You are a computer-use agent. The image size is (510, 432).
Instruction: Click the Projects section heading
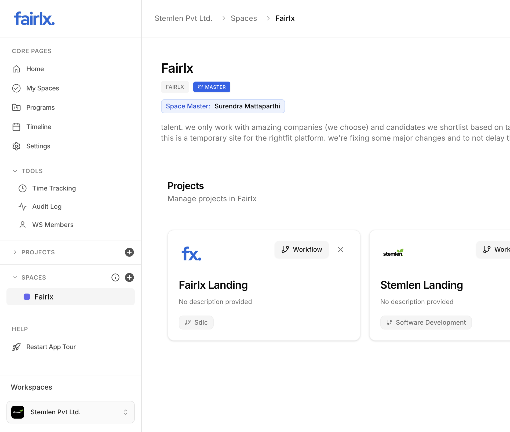point(186,186)
